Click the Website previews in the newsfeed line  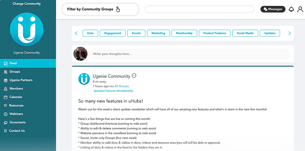click(x=117, y=133)
